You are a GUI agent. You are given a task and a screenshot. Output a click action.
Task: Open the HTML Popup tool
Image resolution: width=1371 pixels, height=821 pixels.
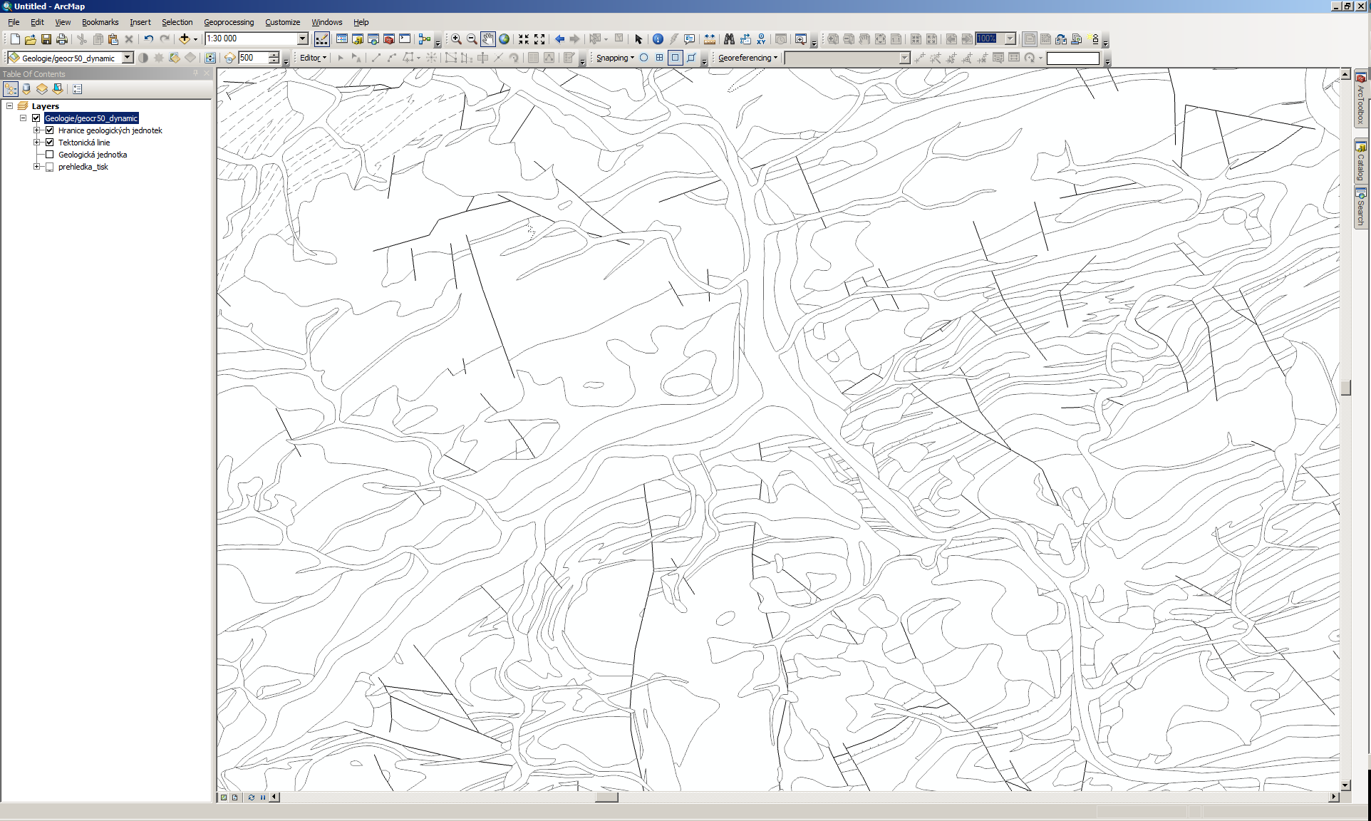[x=690, y=39]
